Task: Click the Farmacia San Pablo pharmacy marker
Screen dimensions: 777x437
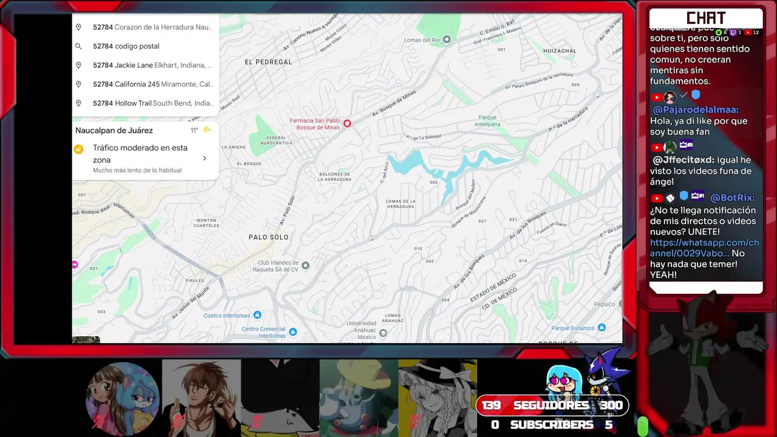Action: 347,124
